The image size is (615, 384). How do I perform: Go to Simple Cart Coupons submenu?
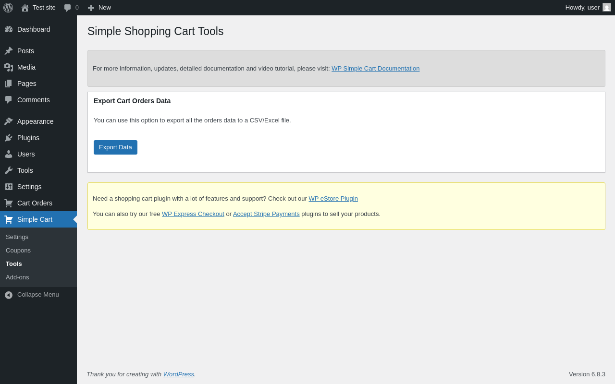18,251
